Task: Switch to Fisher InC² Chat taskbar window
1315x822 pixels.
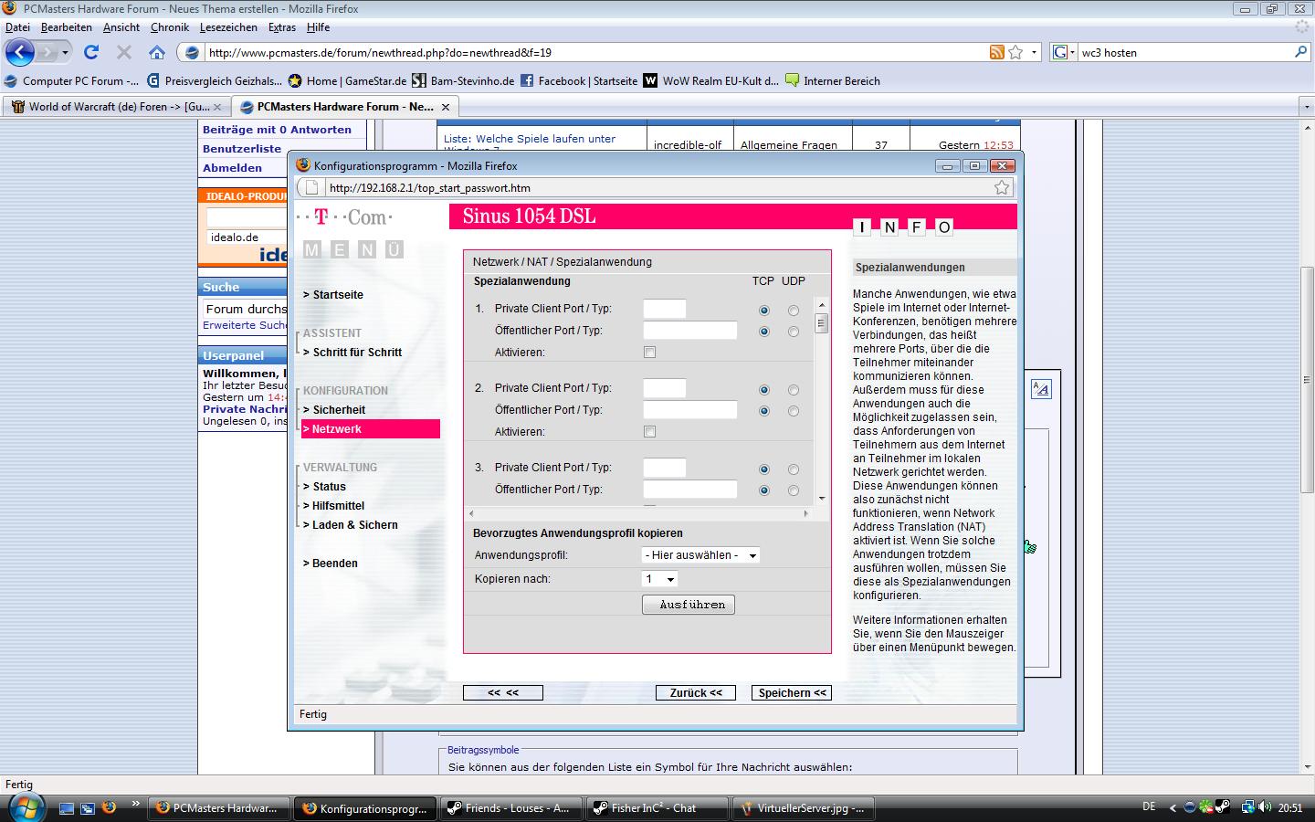Action: coord(657,808)
